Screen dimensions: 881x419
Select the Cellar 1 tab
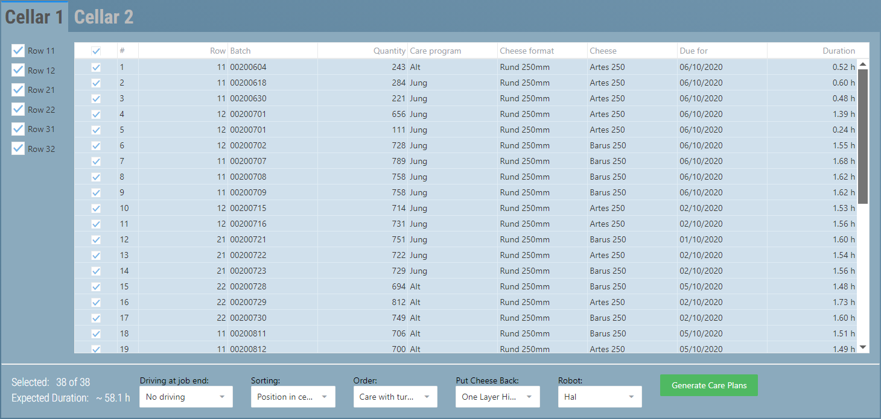point(34,17)
